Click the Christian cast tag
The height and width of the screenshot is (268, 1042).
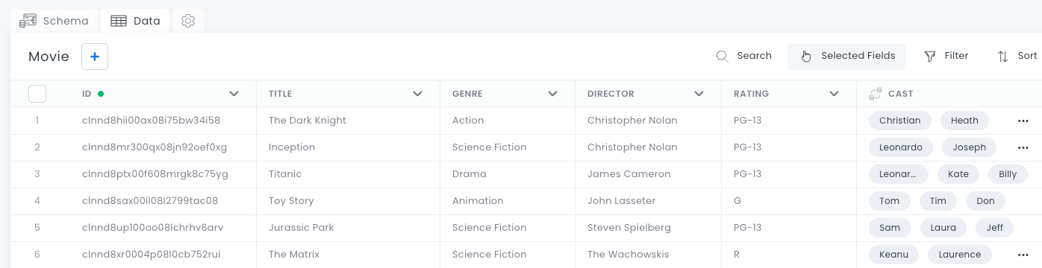(x=900, y=121)
